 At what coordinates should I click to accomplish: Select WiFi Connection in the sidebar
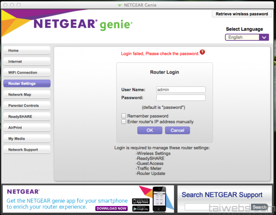coord(27,73)
